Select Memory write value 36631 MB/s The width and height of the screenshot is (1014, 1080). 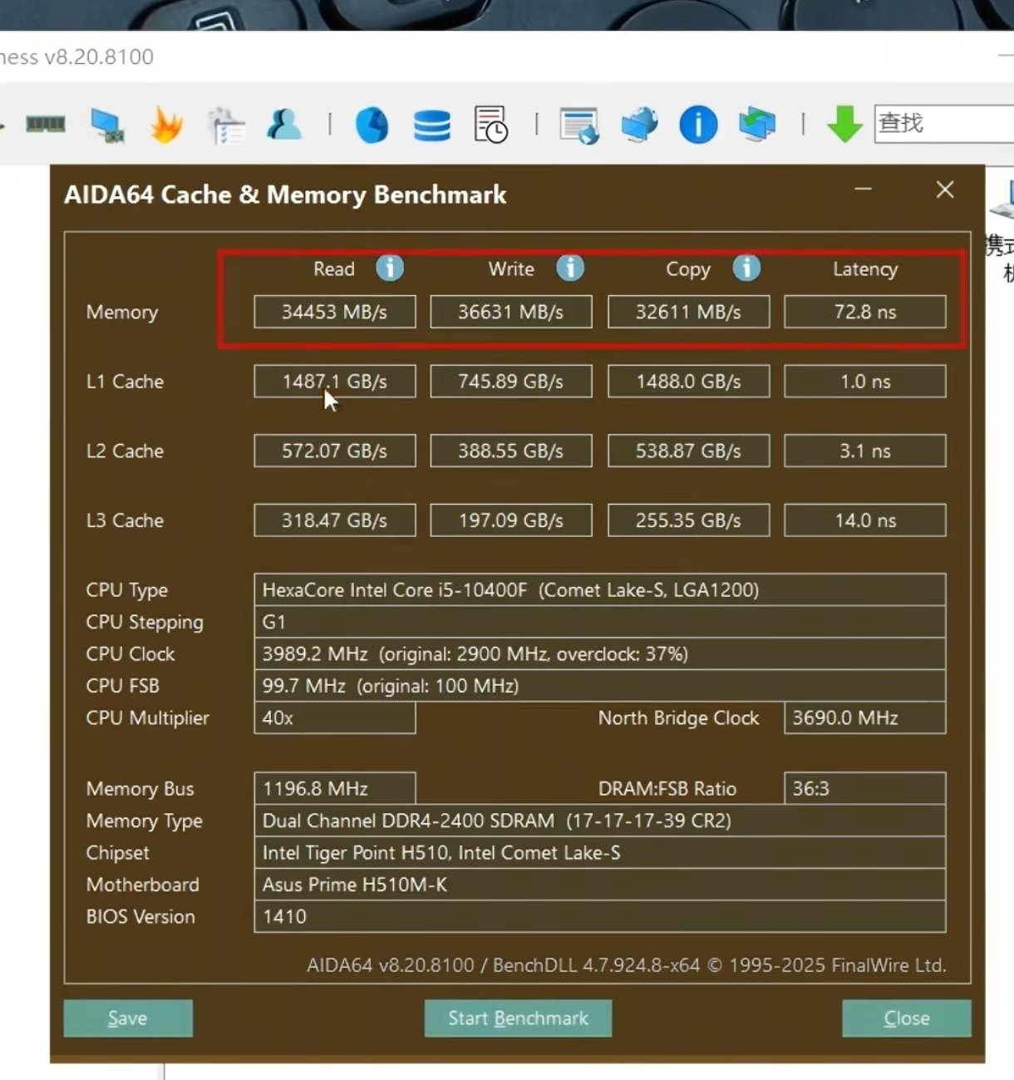(x=511, y=312)
